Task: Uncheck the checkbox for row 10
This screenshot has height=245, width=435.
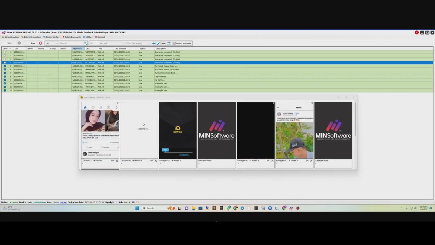Action: [5, 83]
